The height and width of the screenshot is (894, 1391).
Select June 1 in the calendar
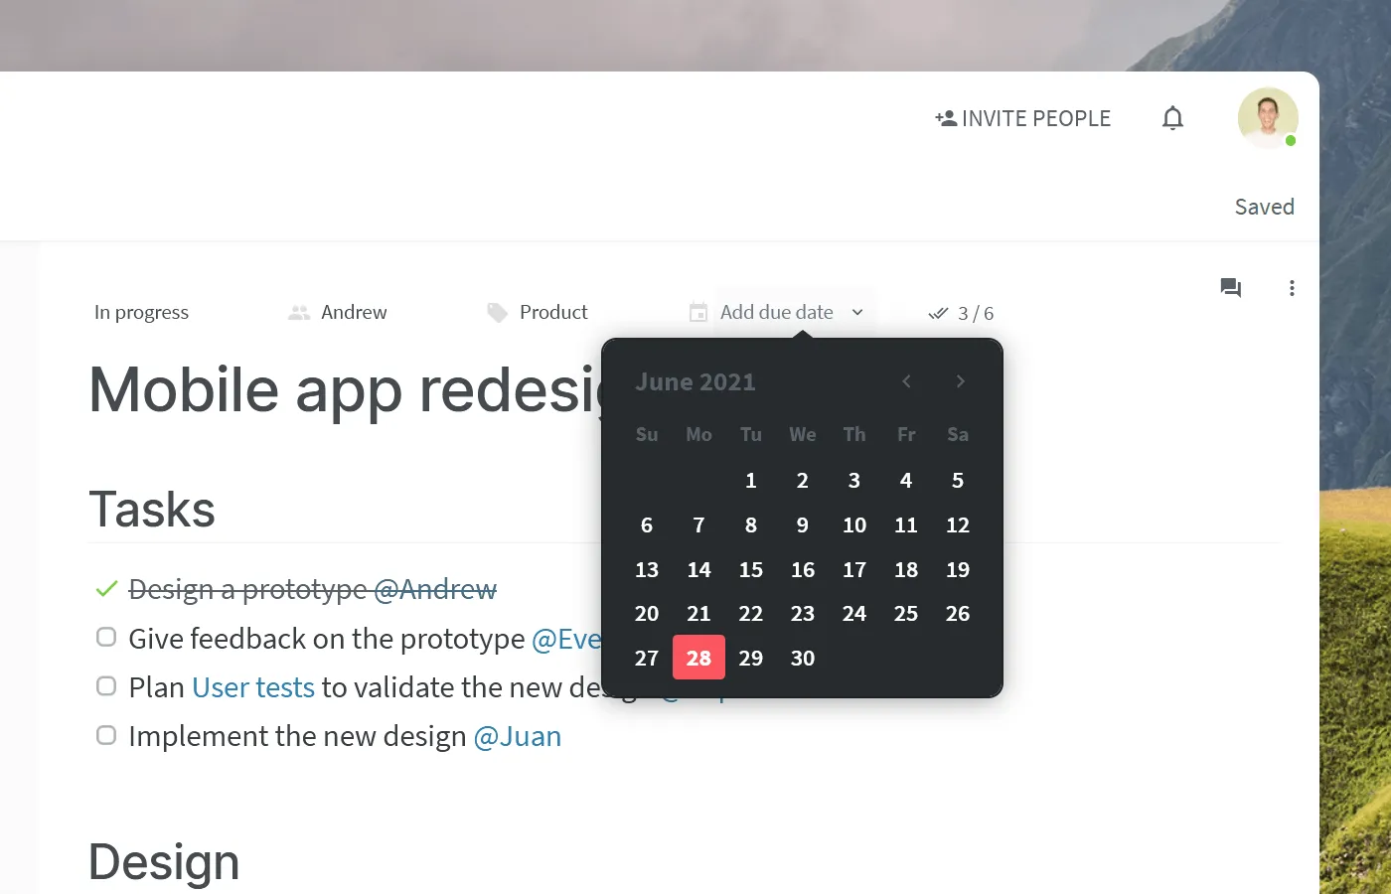point(751,481)
